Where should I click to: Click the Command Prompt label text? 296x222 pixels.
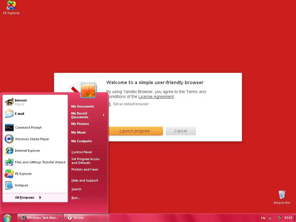pyautogui.click(x=28, y=127)
